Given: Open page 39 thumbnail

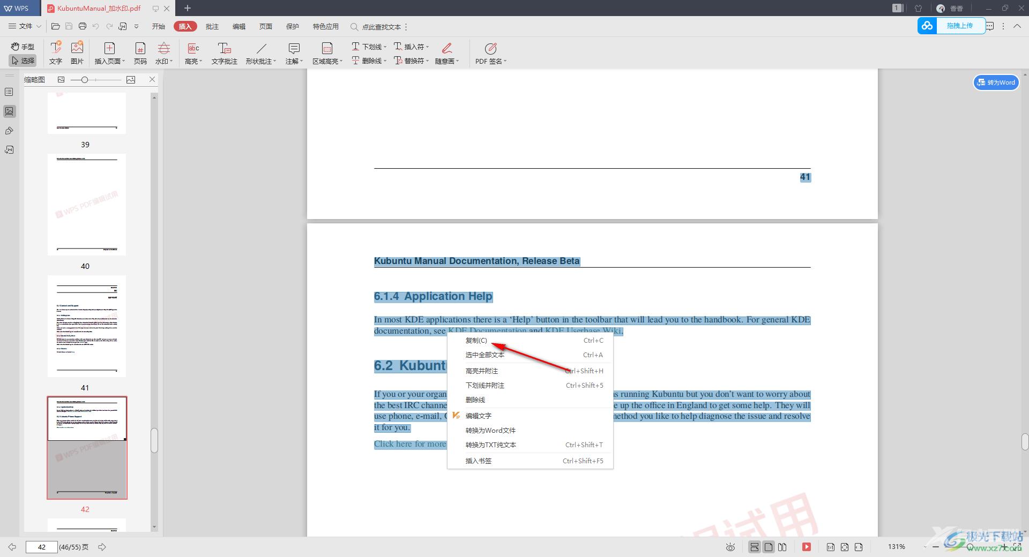Looking at the screenshot, I should [x=87, y=113].
